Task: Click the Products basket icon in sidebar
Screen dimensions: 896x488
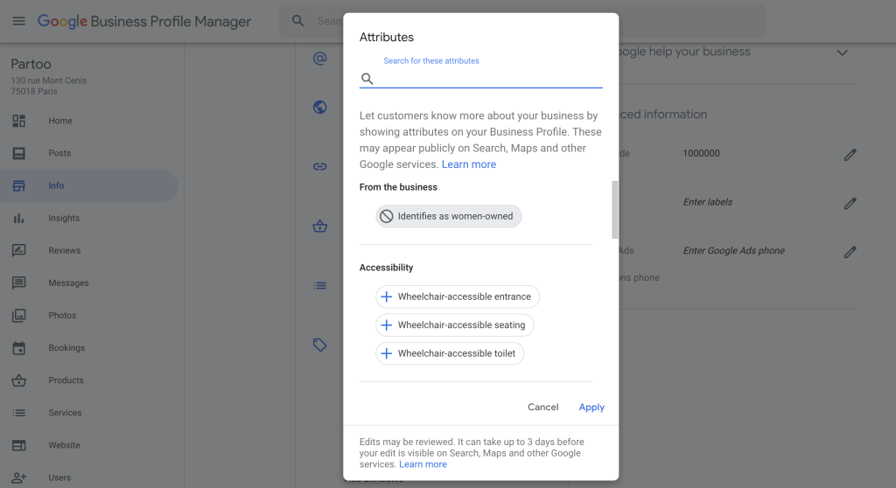Action: (x=19, y=380)
